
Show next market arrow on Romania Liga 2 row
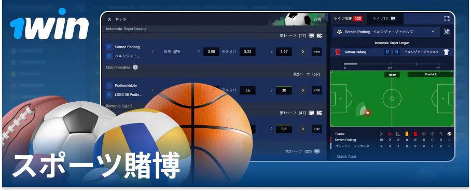(x=303, y=129)
